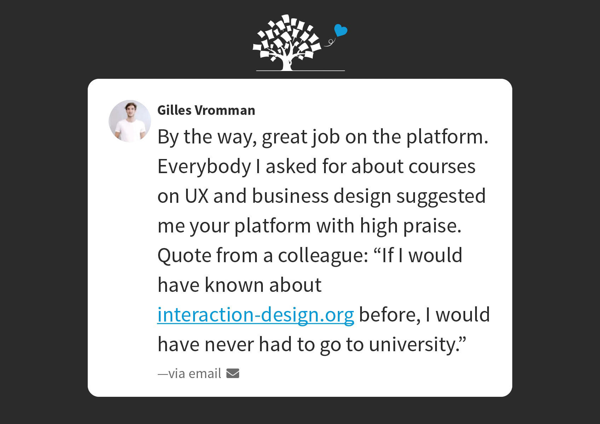Click the paper leaves atop the tree logo
600x424 pixels.
287,35
